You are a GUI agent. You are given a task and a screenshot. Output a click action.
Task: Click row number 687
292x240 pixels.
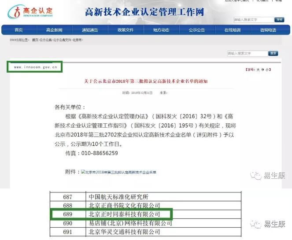click(67, 197)
